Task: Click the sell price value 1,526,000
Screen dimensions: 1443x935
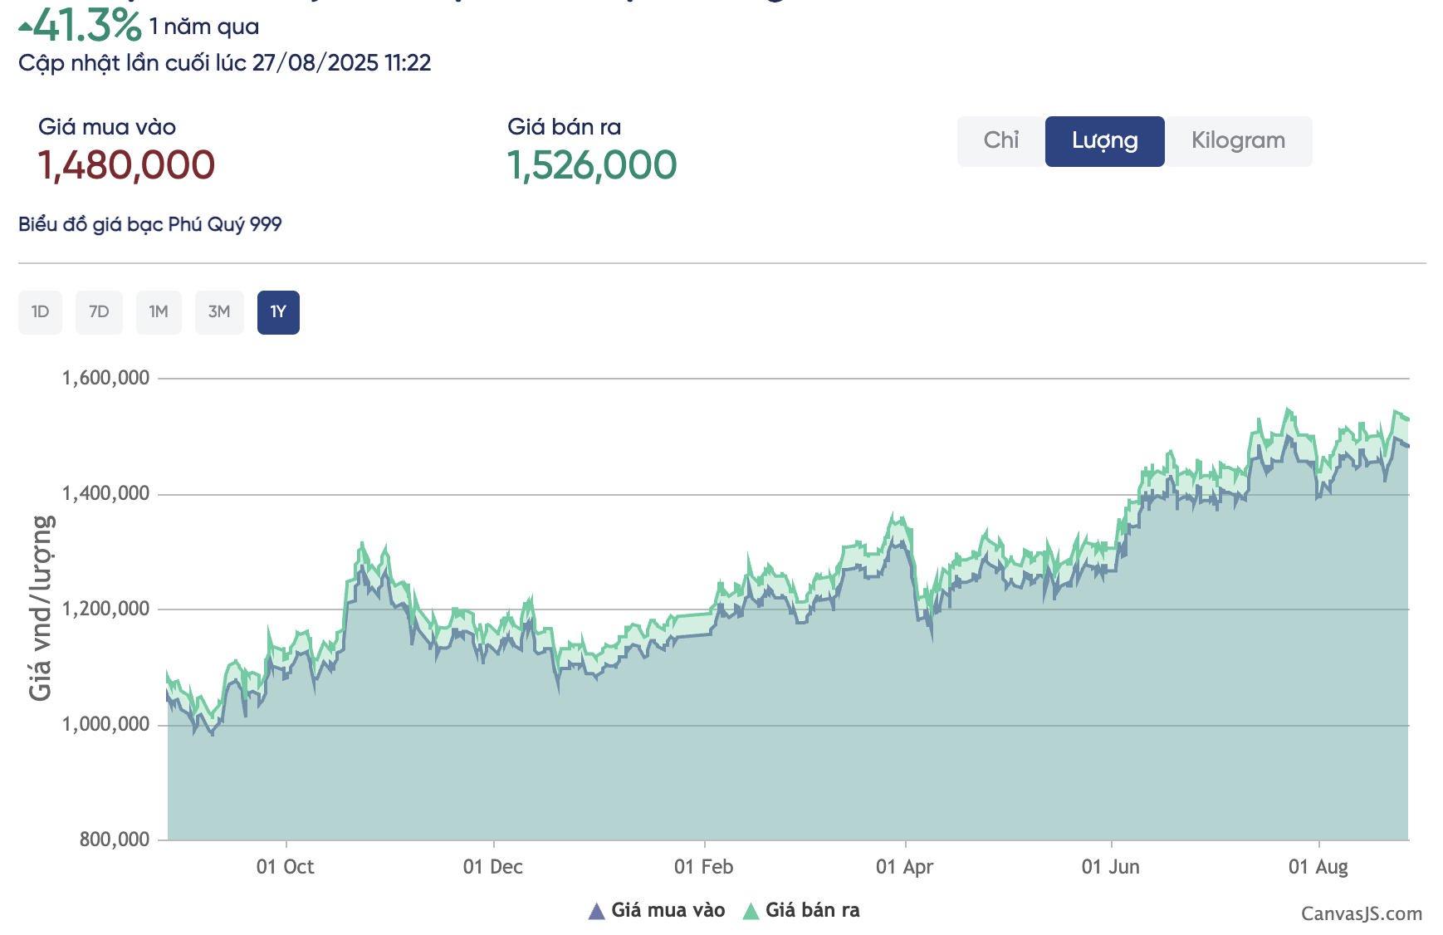Action: (592, 165)
